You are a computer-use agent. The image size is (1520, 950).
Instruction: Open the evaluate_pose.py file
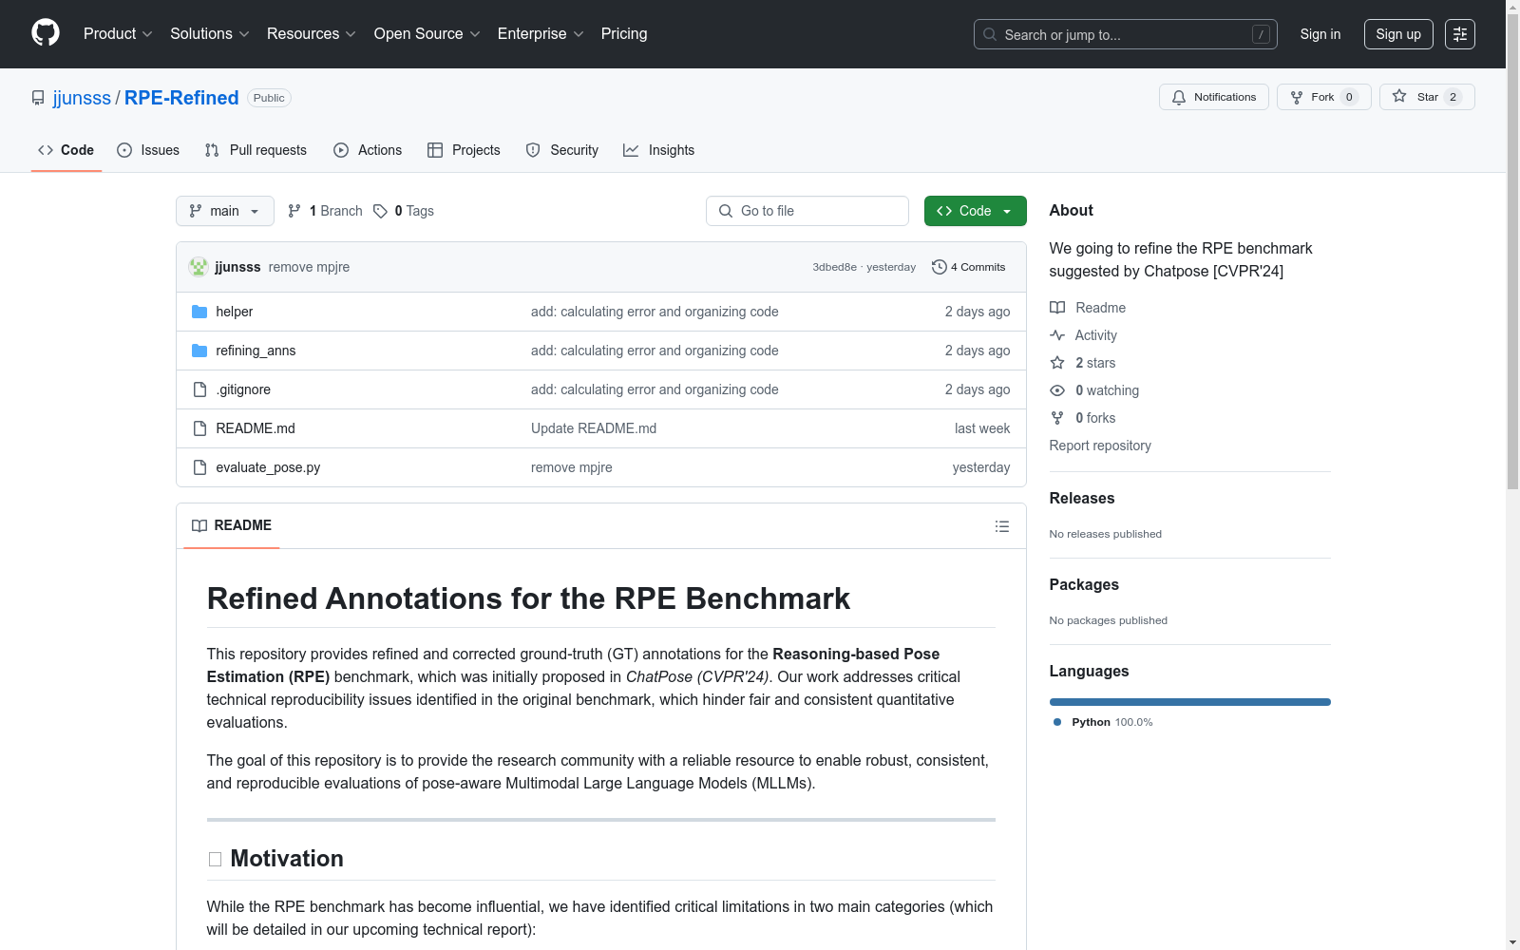pyautogui.click(x=268, y=467)
